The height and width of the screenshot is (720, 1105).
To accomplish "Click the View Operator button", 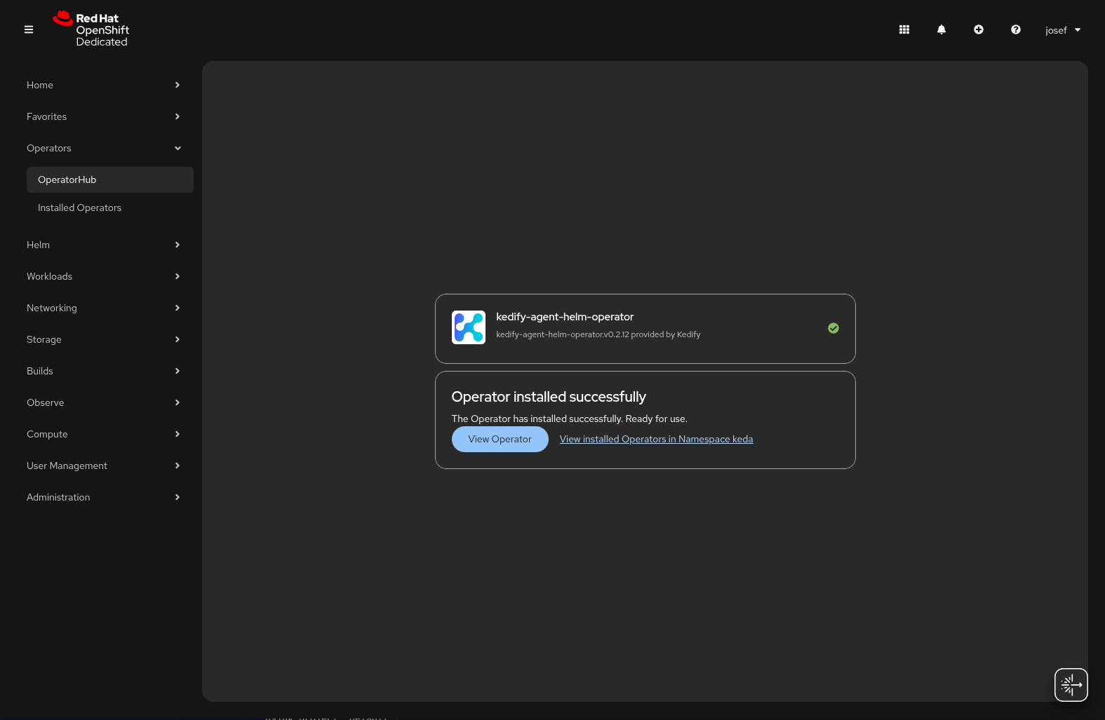I will coord(500,439).
